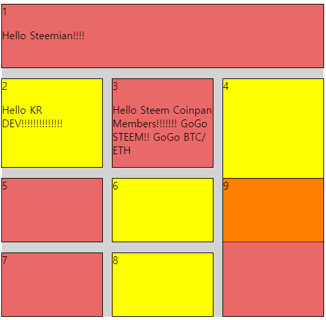This screenshot has height=320, width=326.
Task: Click the gray gap between boxes 5 and 7
Action: point(52,247)
